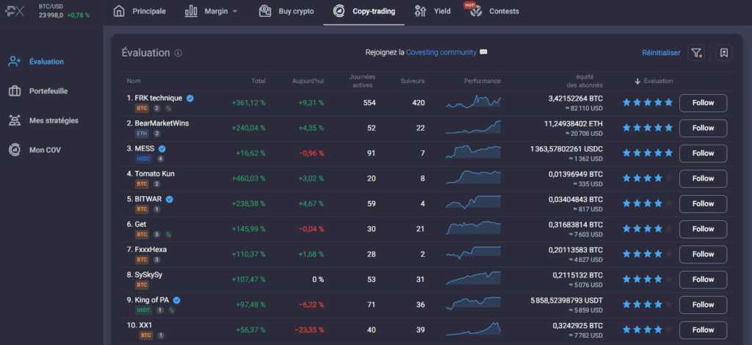This screenshot has height=345, width=752.
Task: Sort the list by Total column
Action: pos(258,81)
